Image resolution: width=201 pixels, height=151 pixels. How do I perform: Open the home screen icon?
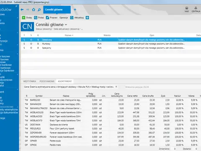click(x=33, y=10)
